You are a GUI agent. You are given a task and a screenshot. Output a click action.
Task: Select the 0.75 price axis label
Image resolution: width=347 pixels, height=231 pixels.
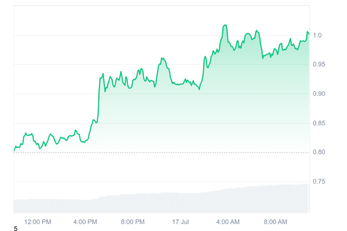coord(319,182)
